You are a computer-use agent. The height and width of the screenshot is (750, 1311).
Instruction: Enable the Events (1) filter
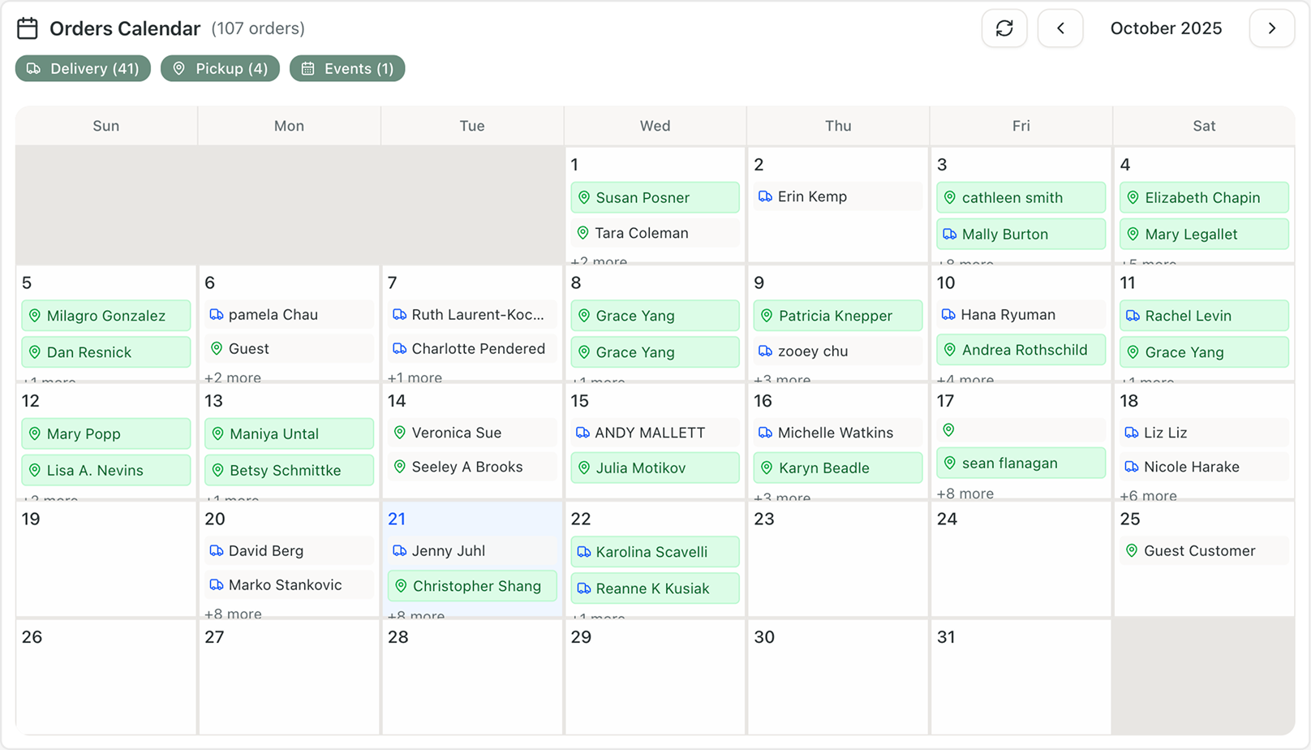[347, 68]
